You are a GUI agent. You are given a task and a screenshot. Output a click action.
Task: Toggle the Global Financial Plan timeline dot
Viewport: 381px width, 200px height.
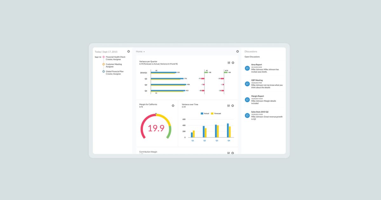click(103, 71)
